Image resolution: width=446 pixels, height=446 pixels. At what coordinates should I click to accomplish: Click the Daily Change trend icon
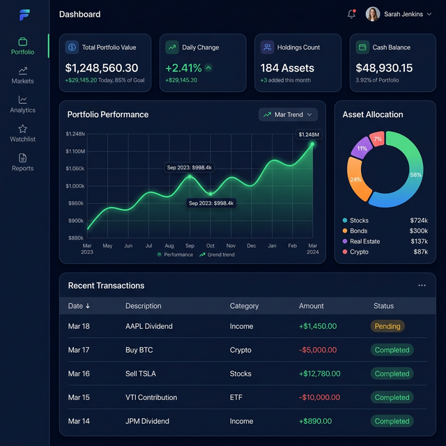[x=172, y=47]
